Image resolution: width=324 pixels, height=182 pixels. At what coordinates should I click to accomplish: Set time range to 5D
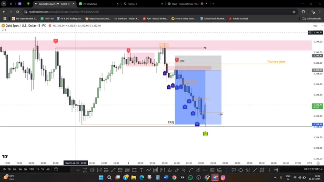point(9,170)
